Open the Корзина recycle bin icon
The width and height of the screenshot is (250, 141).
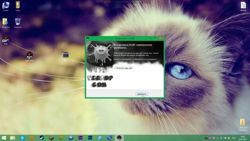(18, 23)
